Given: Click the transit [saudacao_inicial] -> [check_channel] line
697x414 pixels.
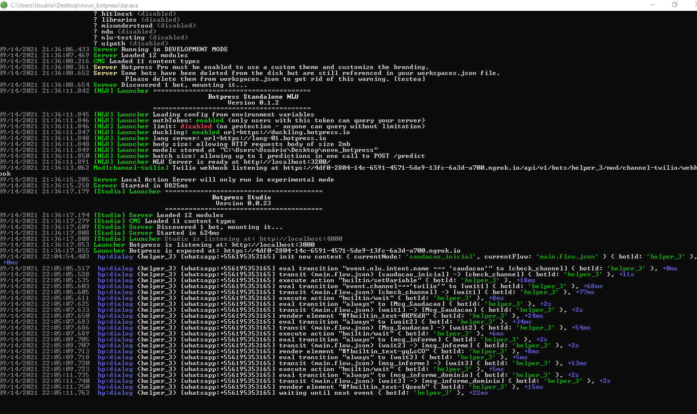Looking at the screenshot, I should tap(317, 274).
